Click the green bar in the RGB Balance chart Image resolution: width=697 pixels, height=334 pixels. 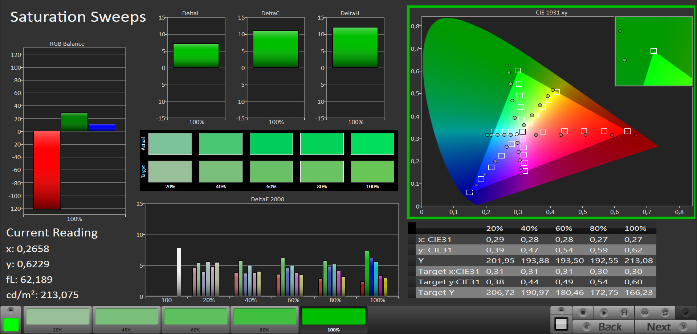click(x=74, y=122)
